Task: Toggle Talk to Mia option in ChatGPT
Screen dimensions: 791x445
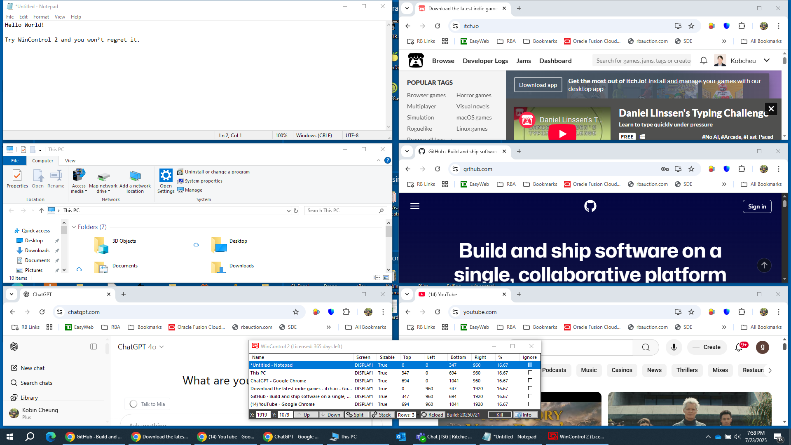Action: pos(147,404)
